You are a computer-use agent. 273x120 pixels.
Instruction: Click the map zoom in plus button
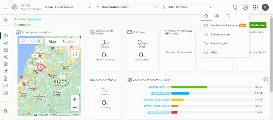click(x=75, y=99)
